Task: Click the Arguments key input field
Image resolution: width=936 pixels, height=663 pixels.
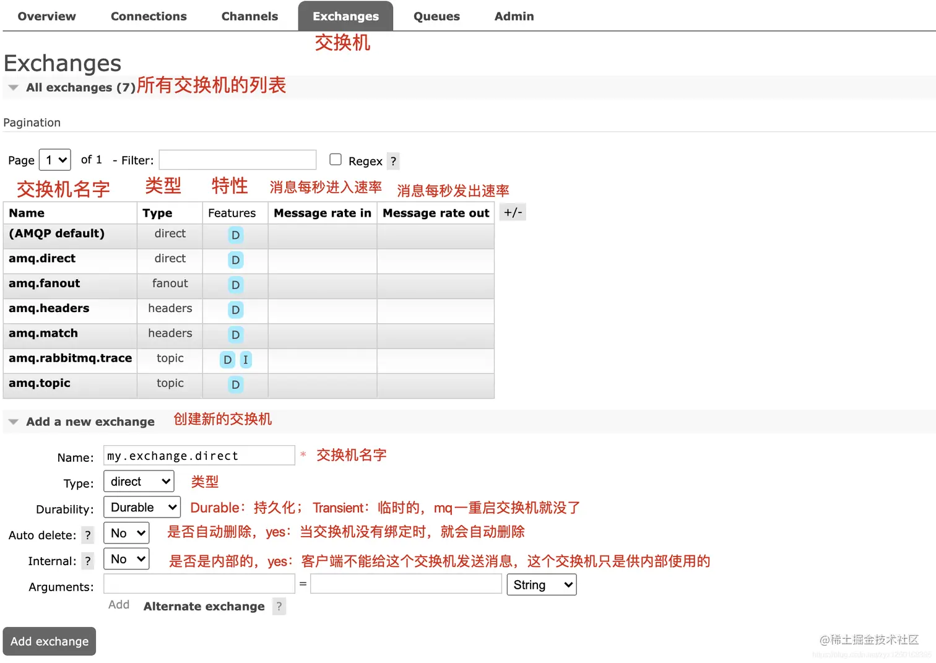Action: coord(199,584)
